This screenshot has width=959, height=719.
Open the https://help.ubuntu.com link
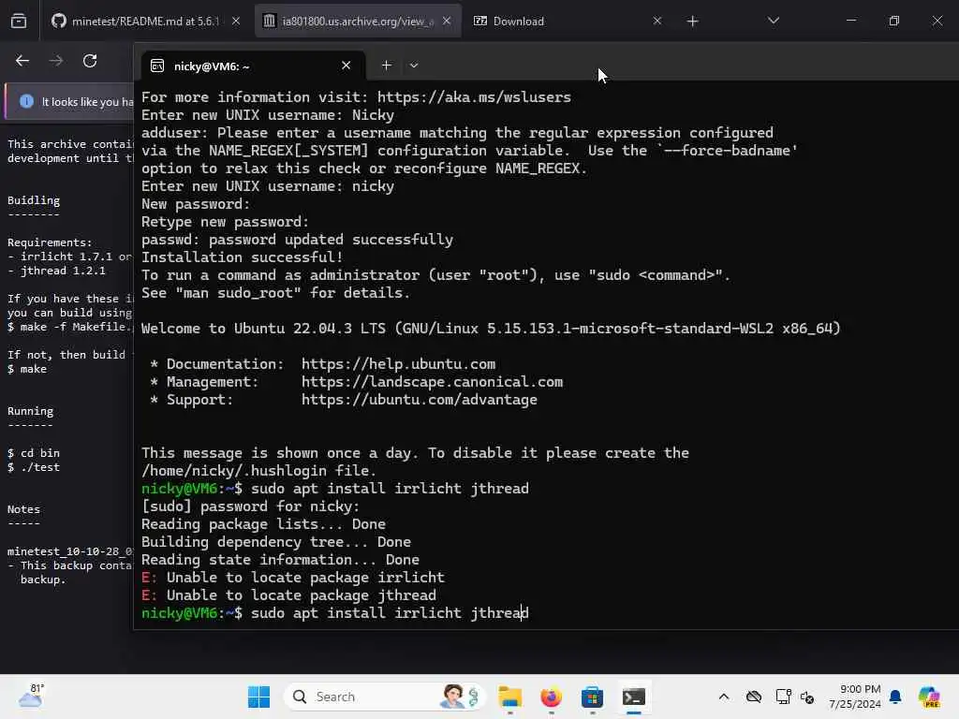(x=398, y=364)
